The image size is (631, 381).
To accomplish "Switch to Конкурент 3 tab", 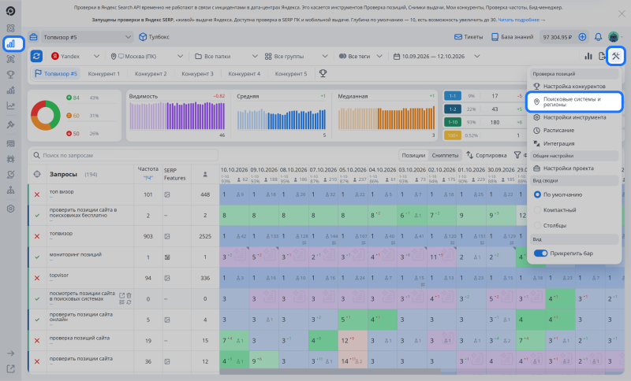I will tap(197, 74).
